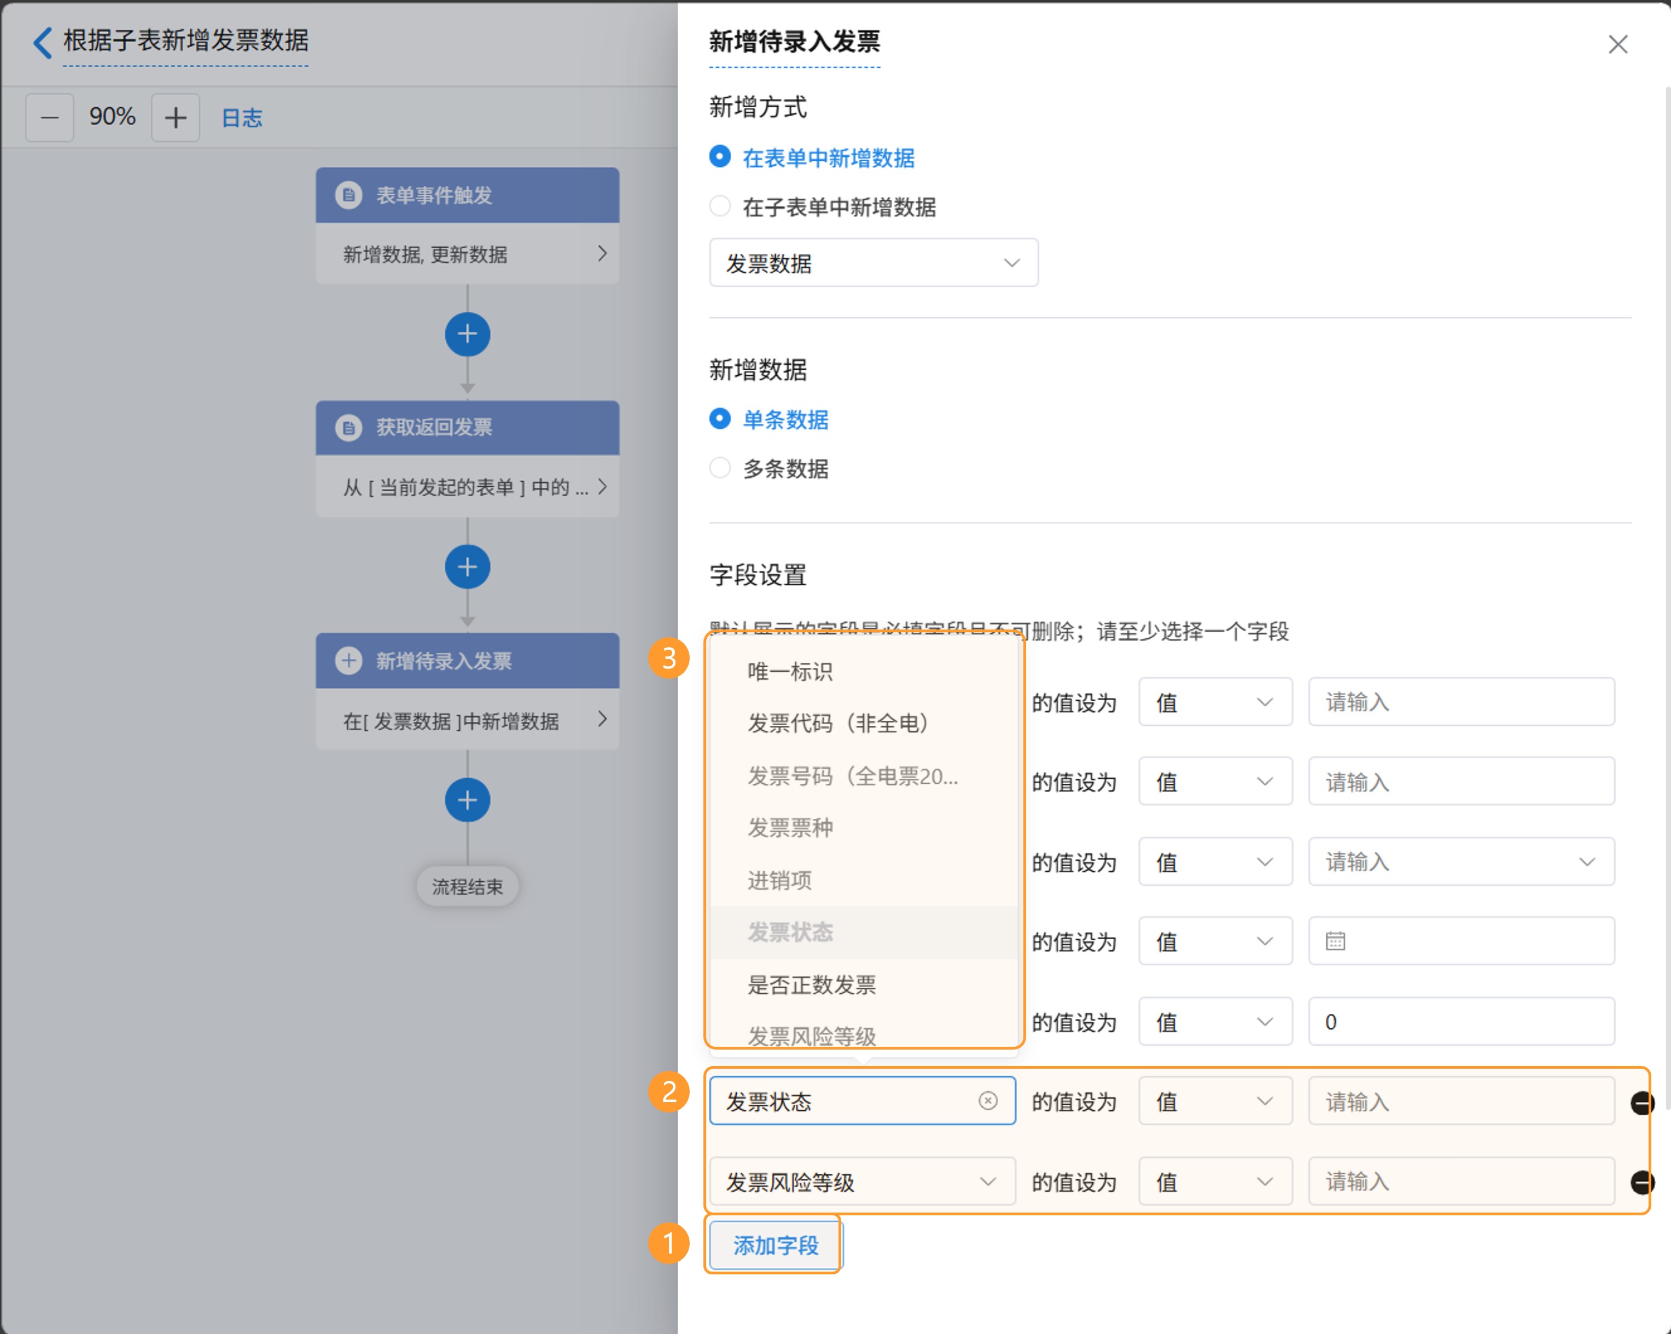
Task: Select 多条数据 radio option
Action: click(x=720, y=468)
